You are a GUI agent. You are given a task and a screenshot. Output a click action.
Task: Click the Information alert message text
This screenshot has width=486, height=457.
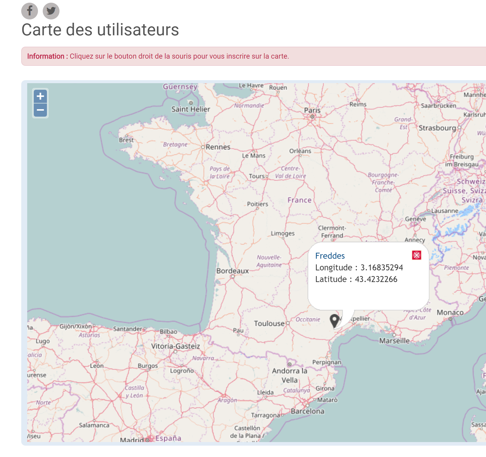[158, 56]
